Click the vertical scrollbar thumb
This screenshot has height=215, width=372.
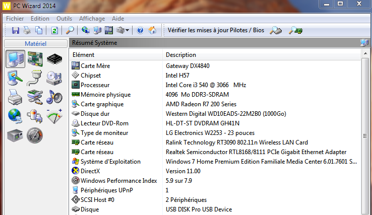click(365, 135)
